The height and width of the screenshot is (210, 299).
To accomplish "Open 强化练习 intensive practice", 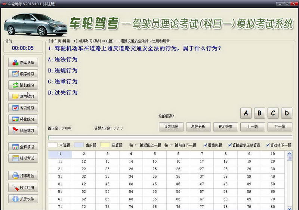I will pos(23,119).
